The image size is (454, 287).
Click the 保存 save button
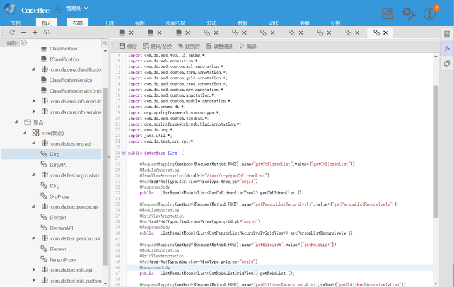tap(128, 46)
